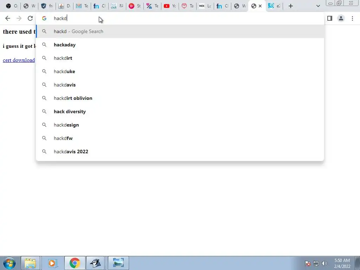Switch to the last tab with teal swirl icon
This screenshot has height=270, width=360.
pyautogui.click(x=274, y=6)
